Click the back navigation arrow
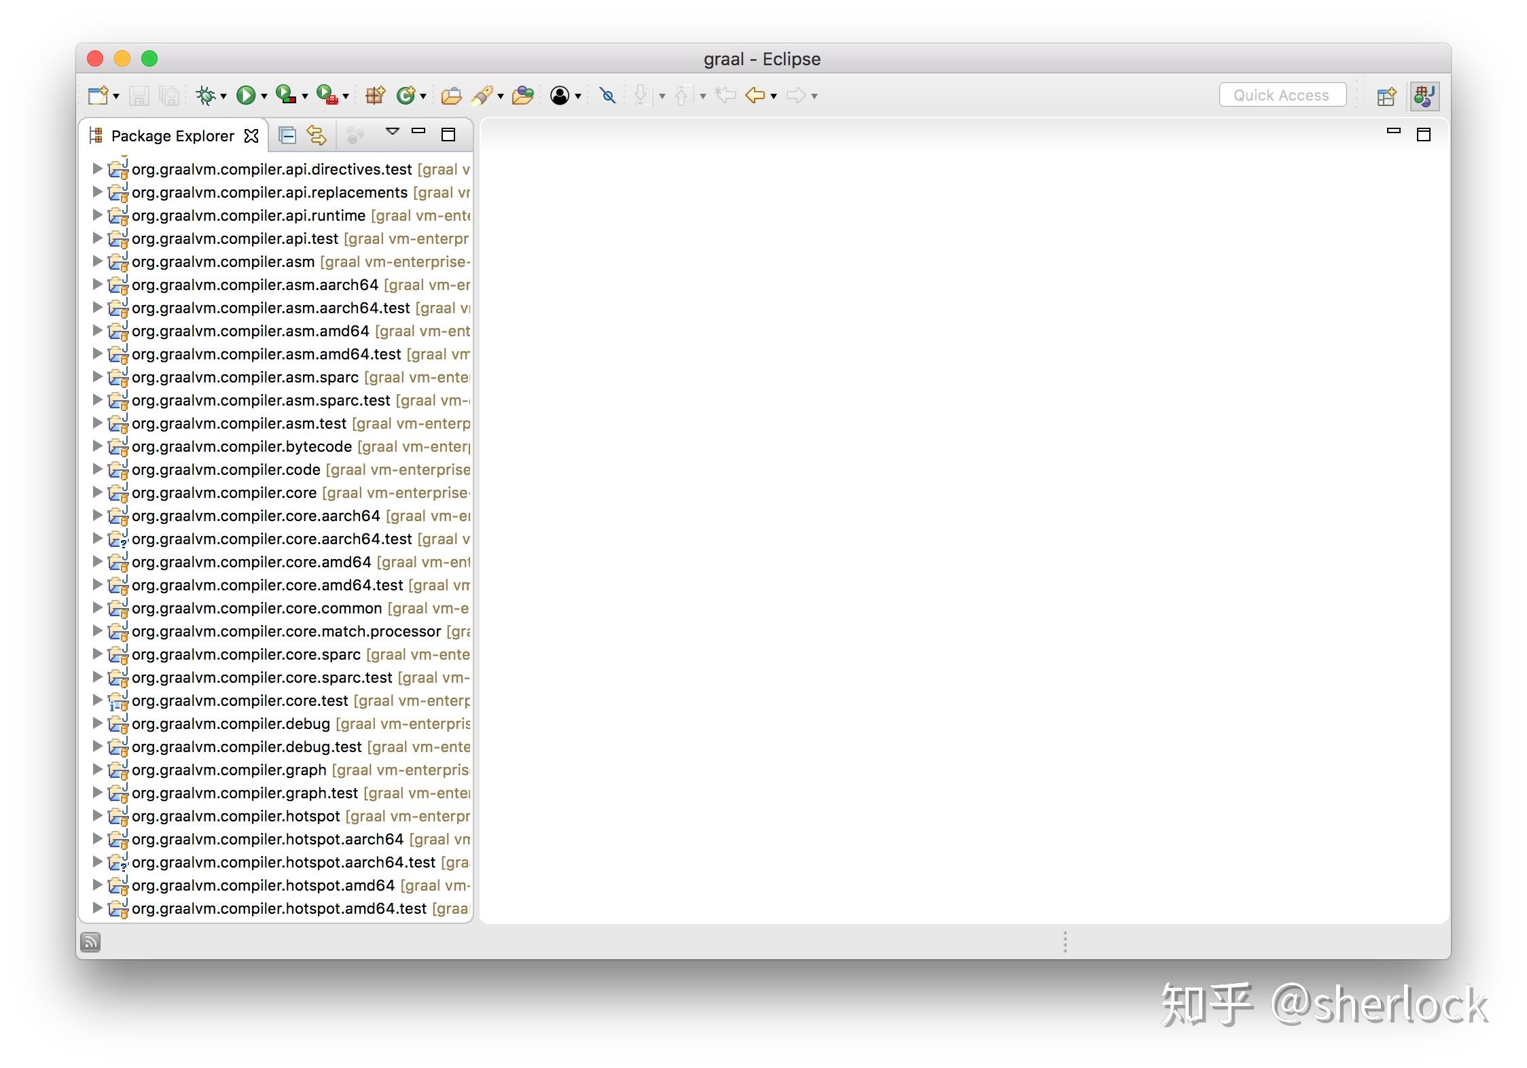1527x1068 pixels. [754, 95]
